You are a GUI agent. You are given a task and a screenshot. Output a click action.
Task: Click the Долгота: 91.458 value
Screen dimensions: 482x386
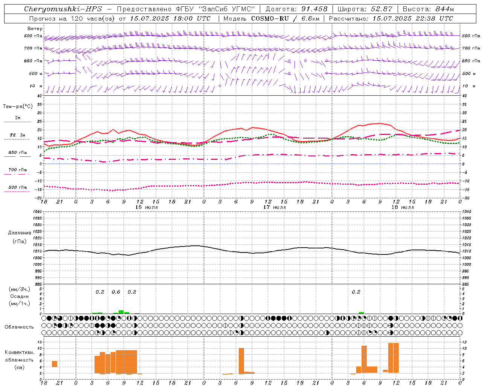point(297,9)
